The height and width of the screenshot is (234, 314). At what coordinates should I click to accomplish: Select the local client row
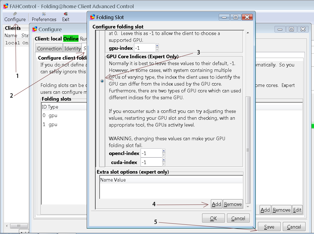17,43
